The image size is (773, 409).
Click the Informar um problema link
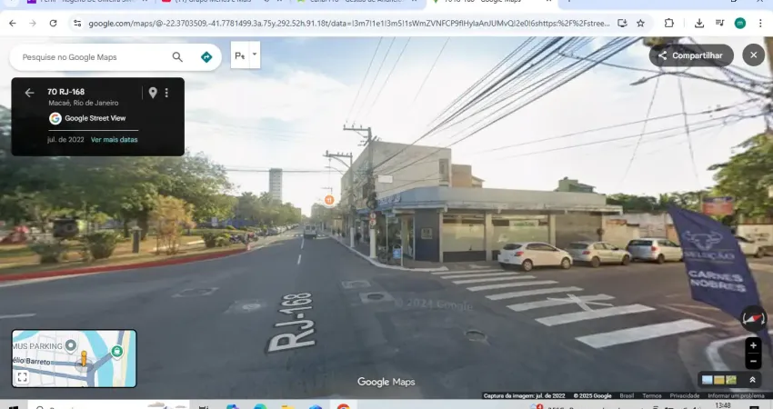[736, 395]
